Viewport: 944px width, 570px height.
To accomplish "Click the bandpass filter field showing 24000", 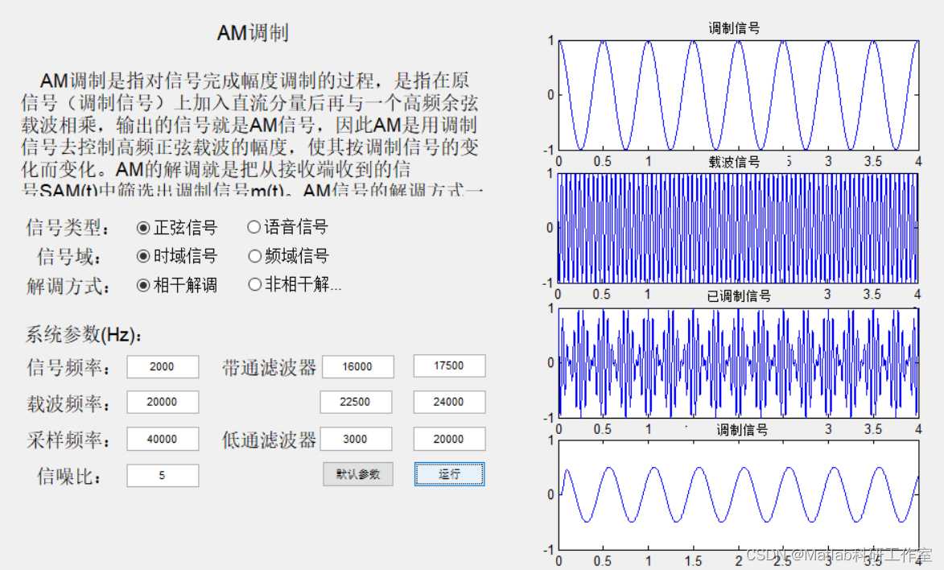I will 449,401.
